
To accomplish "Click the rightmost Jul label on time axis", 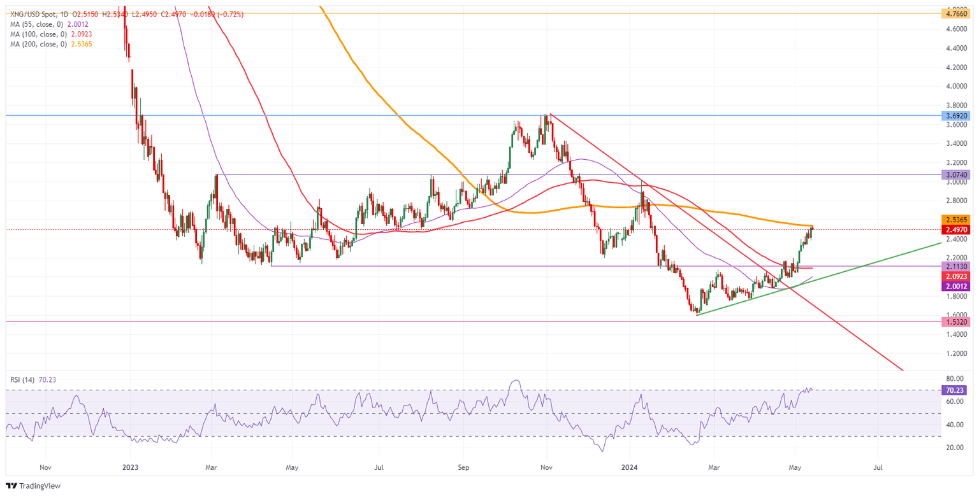I will [x=878, y=467].
